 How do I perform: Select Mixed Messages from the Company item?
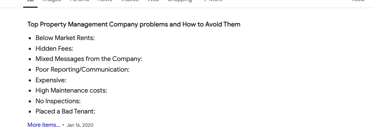[89, 59]
